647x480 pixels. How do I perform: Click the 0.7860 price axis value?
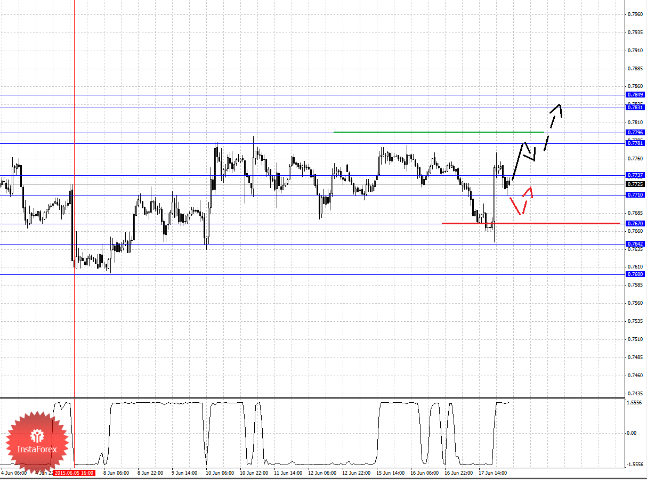click(635, 86)
